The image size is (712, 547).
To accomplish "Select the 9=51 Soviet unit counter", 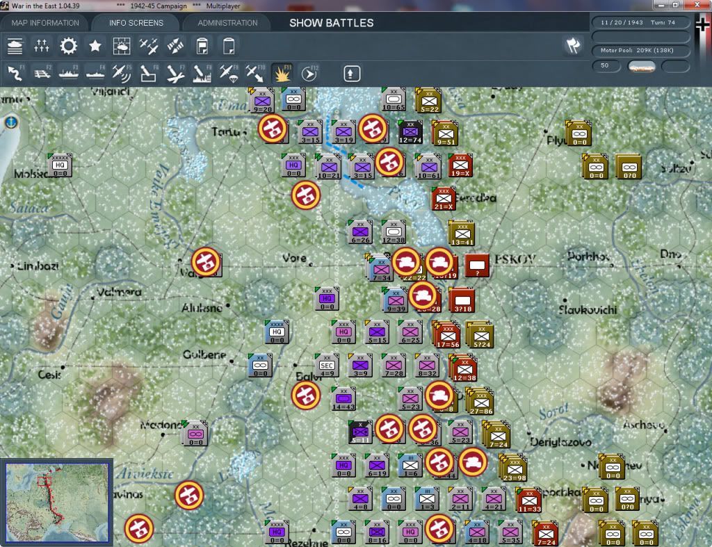I will [446, 133].
